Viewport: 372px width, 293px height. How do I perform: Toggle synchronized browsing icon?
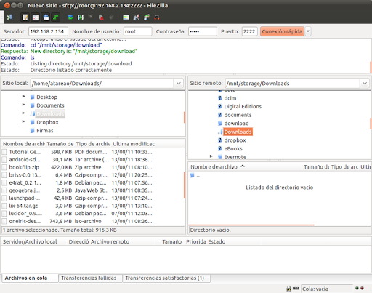pyautogui.click(x=147, y=17)
